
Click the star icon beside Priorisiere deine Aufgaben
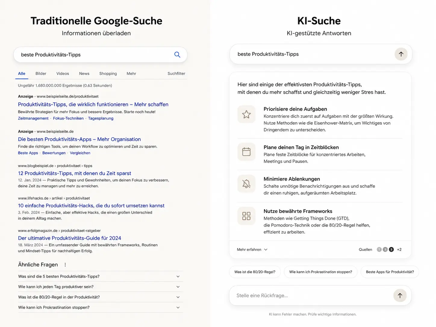[x=246, y=114]
